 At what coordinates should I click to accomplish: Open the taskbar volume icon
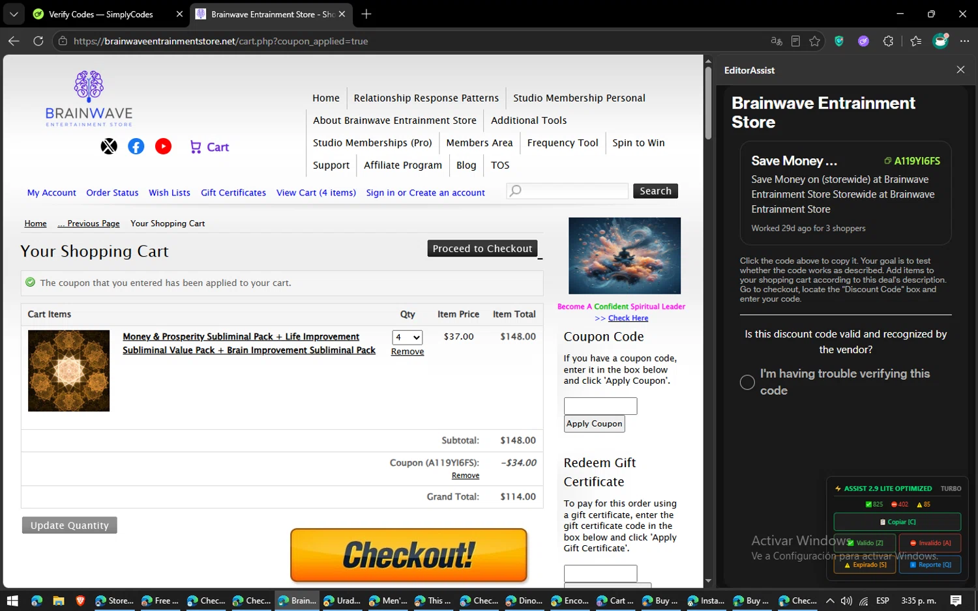[846, 601]
